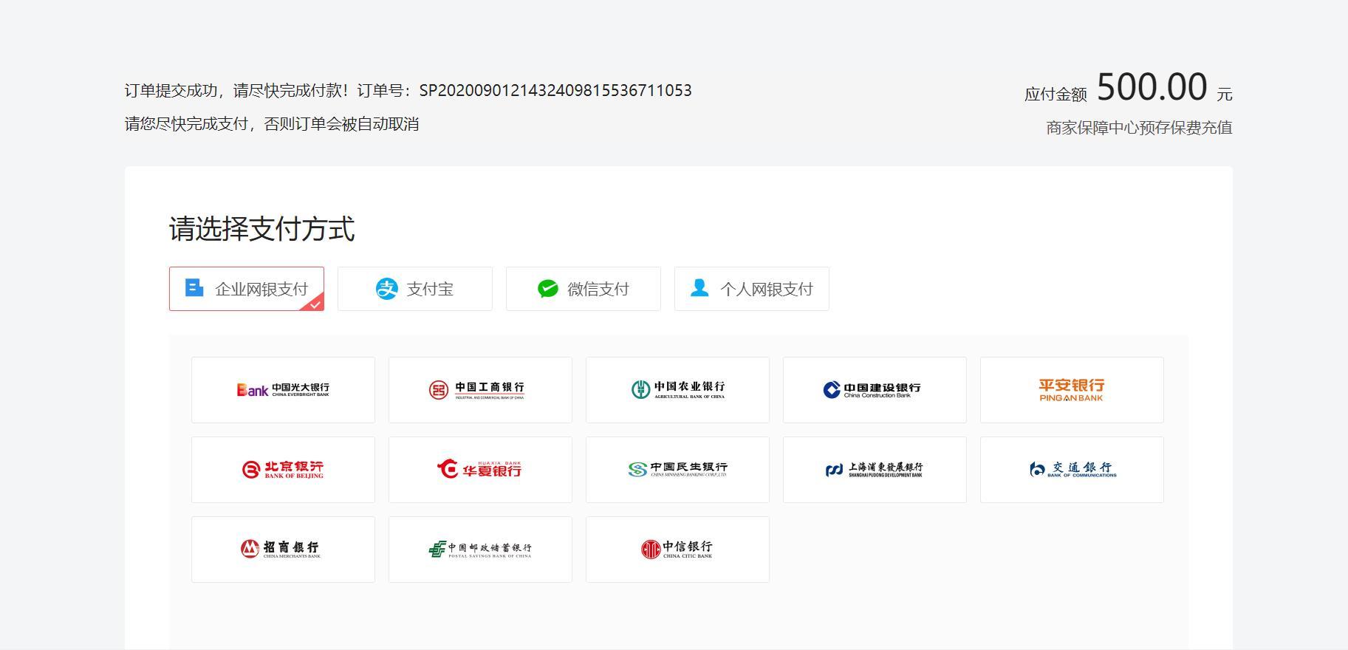This screenshot has width=1348, height=650.
Task: Click the WeChat Pay green icon
Action: (548, 289)
